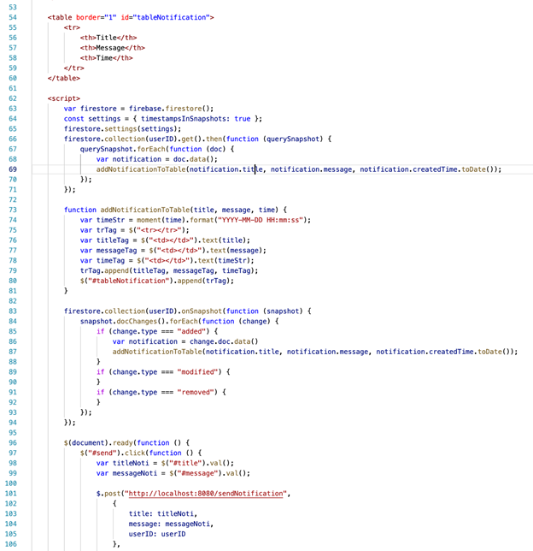Click line number 101 in the gutter
This screenshot has height=551, width=533.
pyautogui.click(x=11, y=494)
